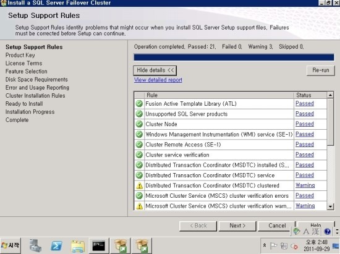This screenshot has height=254, width=340.
Task: Switch to the first setup installer taskbar item
Action: point(121,246)
